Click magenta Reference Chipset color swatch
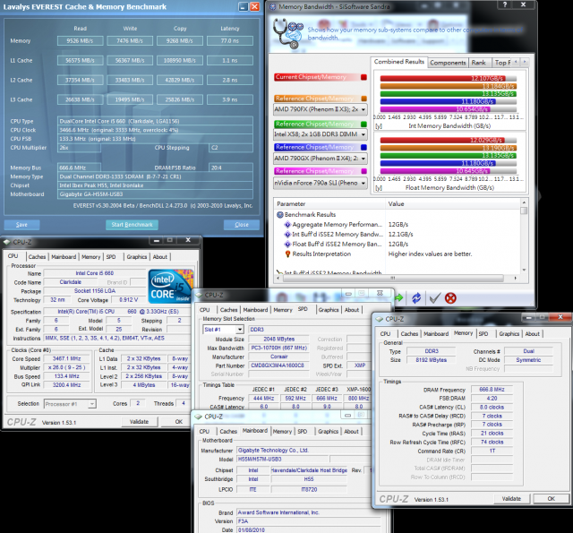The height and width of the screenshot is (533, 573). click(363, 171)
